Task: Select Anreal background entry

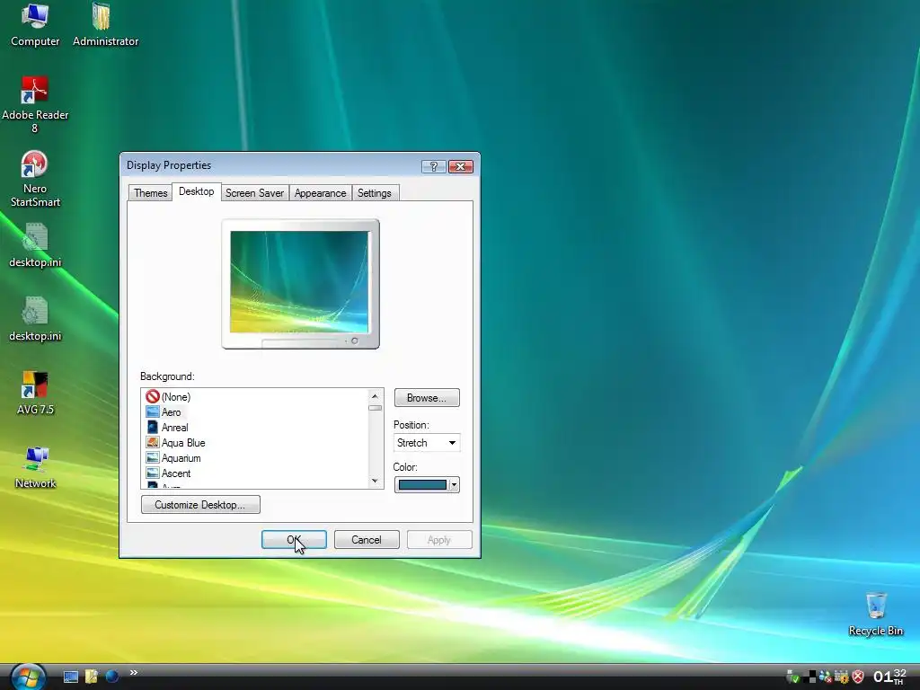Action: 175,428
